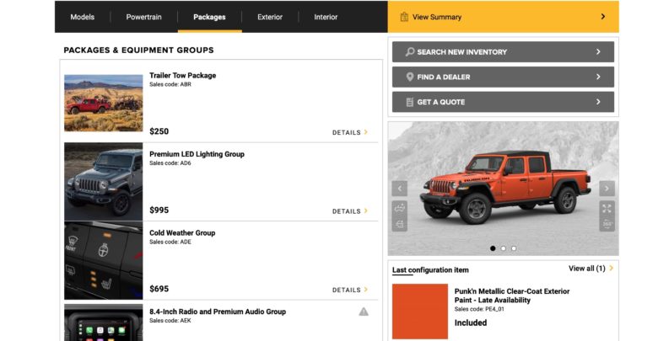This screenshot has height=341, width=658.
Task: Click Sales code: AD6 text
Action: [x=170, y=163]
